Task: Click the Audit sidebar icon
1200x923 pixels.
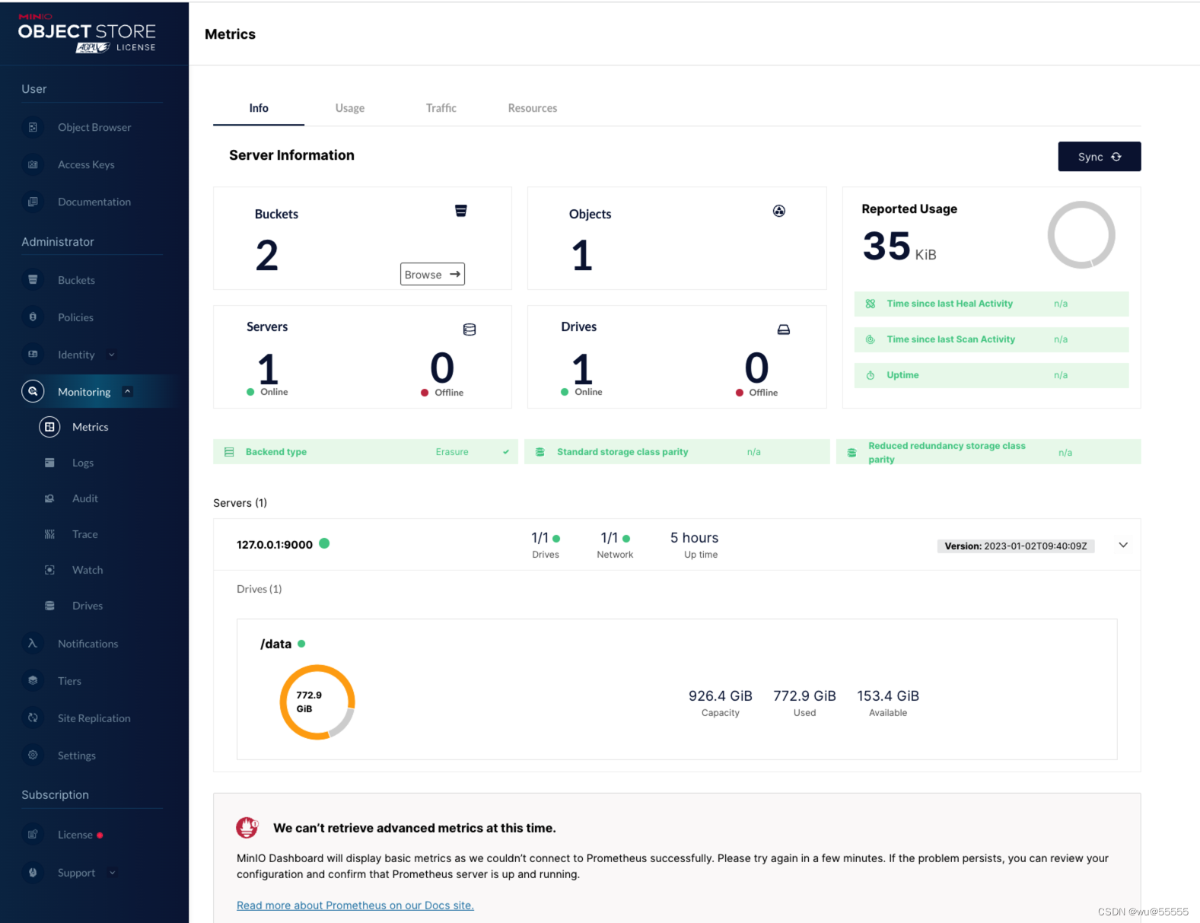Action: point(49,498)
